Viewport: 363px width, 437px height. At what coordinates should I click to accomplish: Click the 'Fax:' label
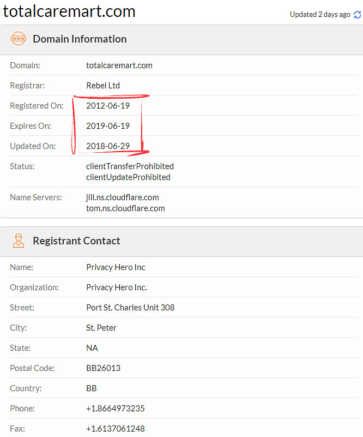tap(17, 429)
